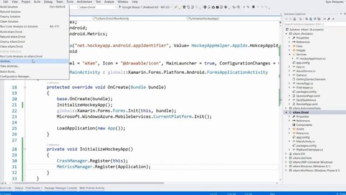Expand the Assets folder
The width and height of the screenshot is (346, 195).
tap(290, 129)
